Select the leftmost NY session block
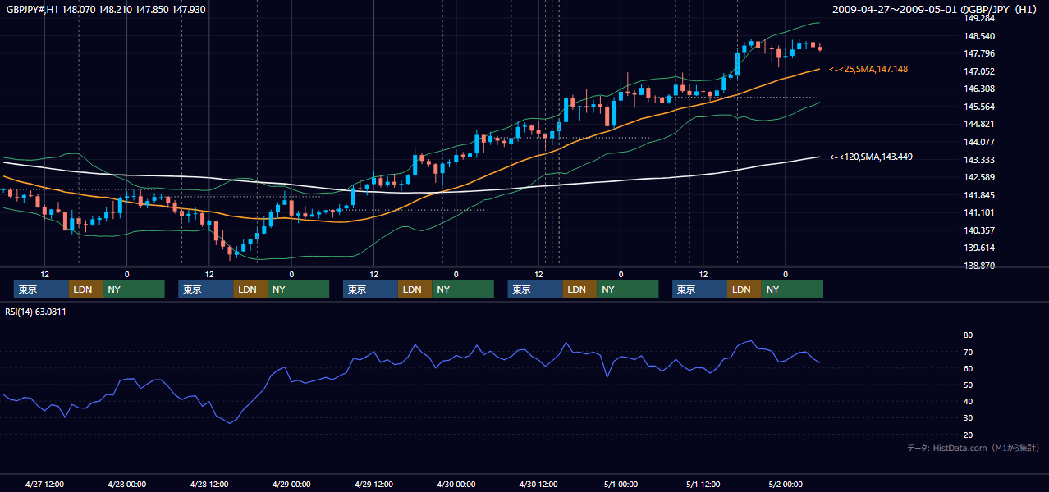The width and height of the screenshot is (1049, 492). tap(134, 289)
